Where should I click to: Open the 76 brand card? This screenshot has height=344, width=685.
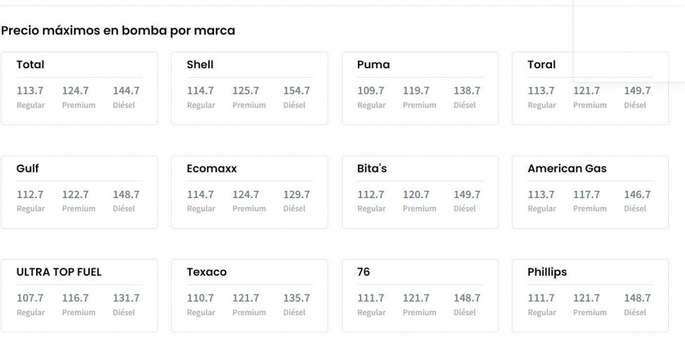point(420,296)
